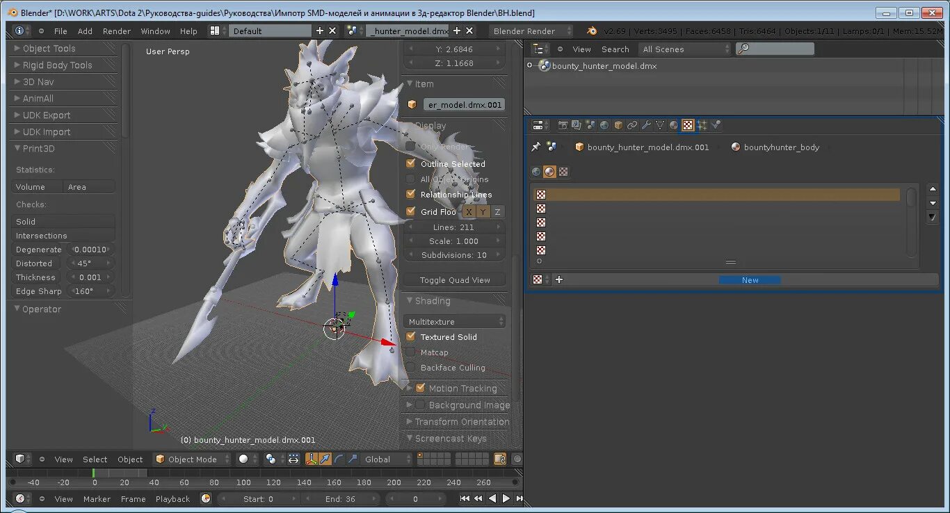Toggle the Motion Tracking checkbox
Image resolution: width=950 pixels, height=513 pixels.
[420, 388]
